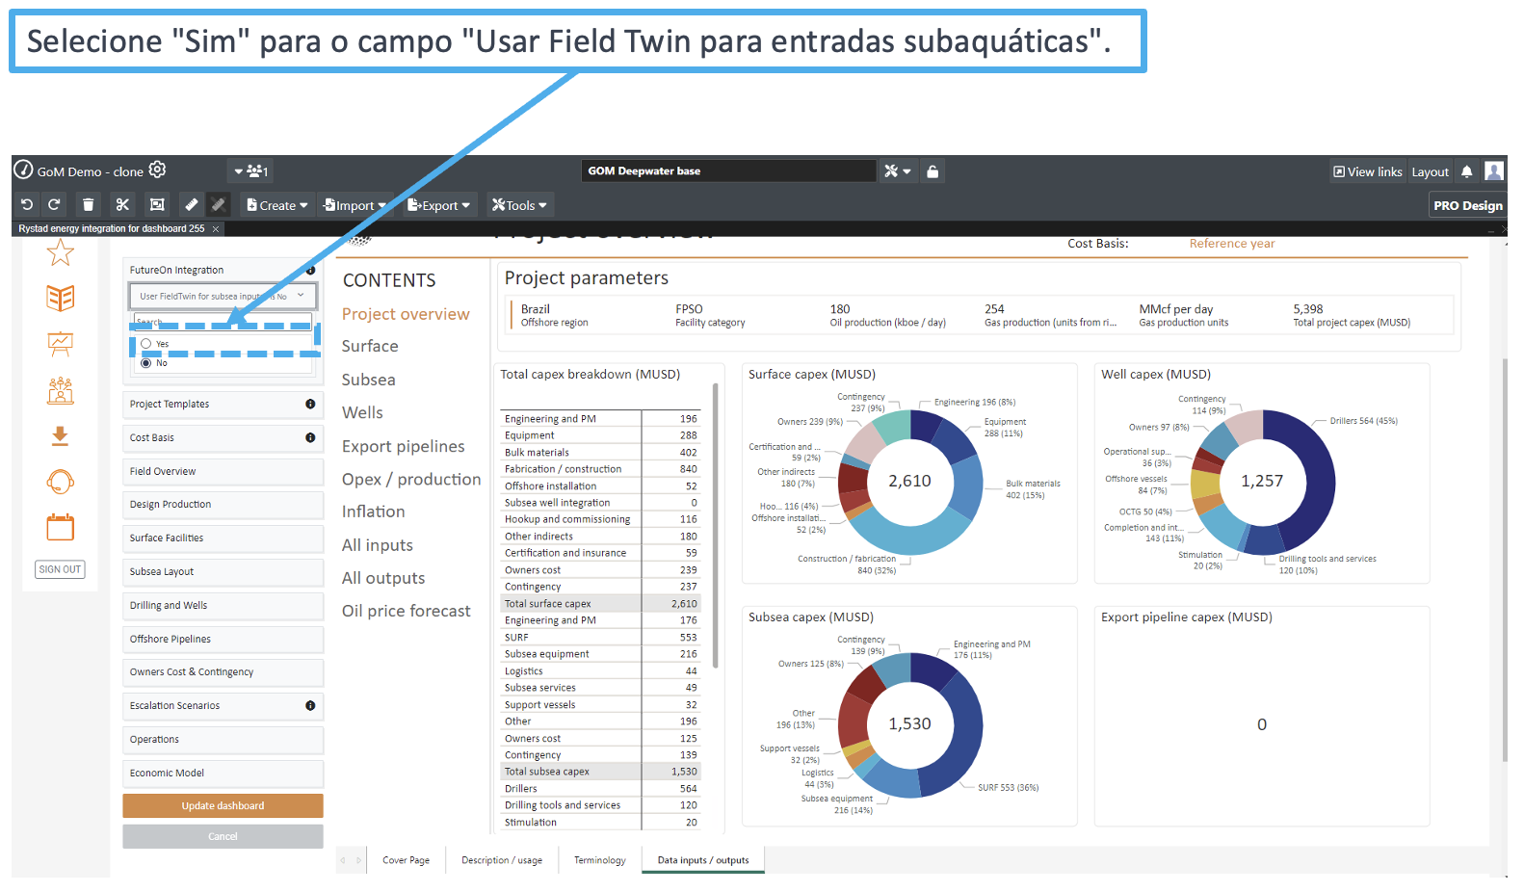Click the lock icon by subproject name
This screenshot has height=892, width=1524.
[933, 171]
